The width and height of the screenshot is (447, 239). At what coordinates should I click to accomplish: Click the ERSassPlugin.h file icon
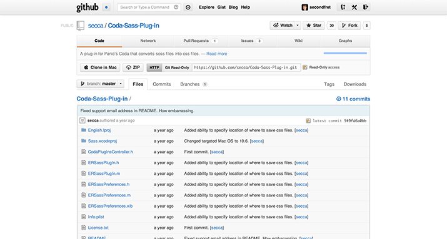click(84, 162)
